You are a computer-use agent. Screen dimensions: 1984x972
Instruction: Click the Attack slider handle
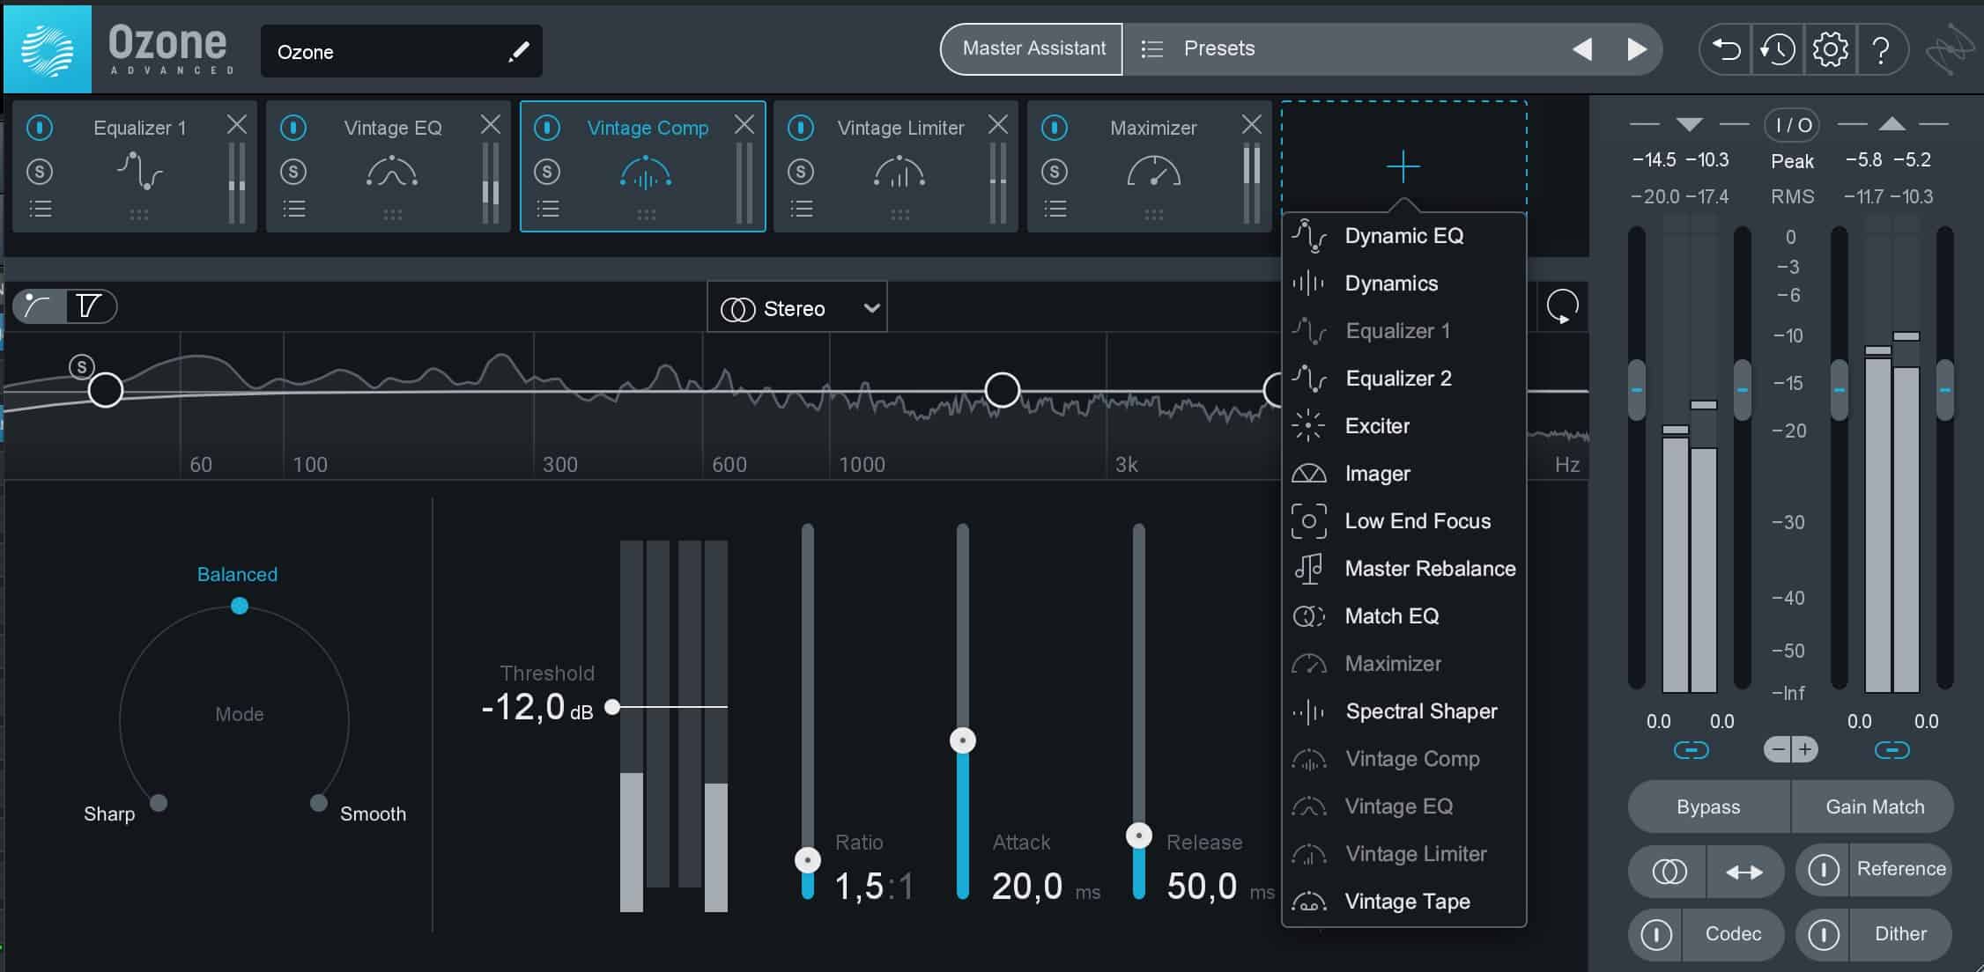click(x=963, y=740)
